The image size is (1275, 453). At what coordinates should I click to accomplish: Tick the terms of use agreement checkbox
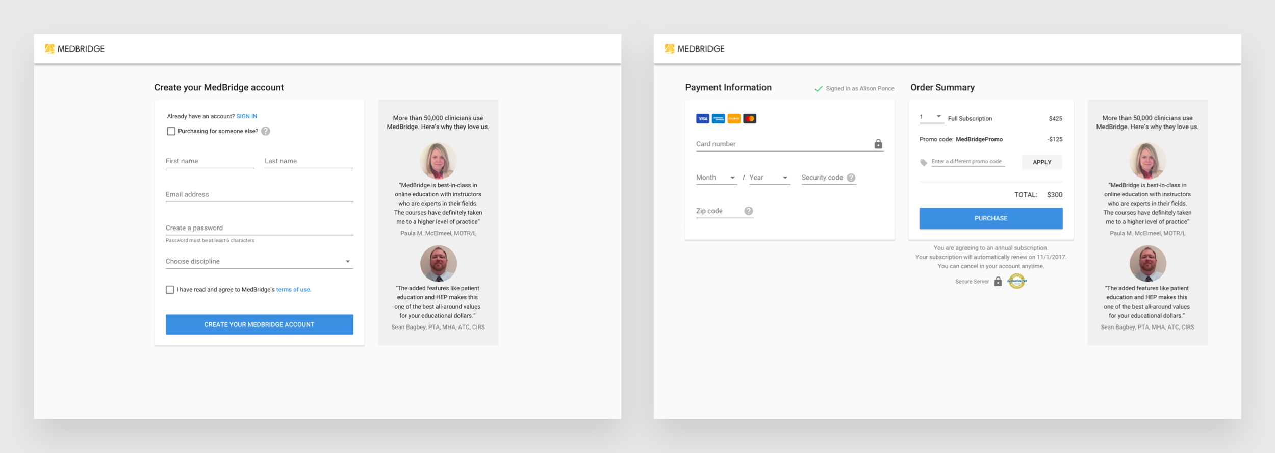pos(170,290)
